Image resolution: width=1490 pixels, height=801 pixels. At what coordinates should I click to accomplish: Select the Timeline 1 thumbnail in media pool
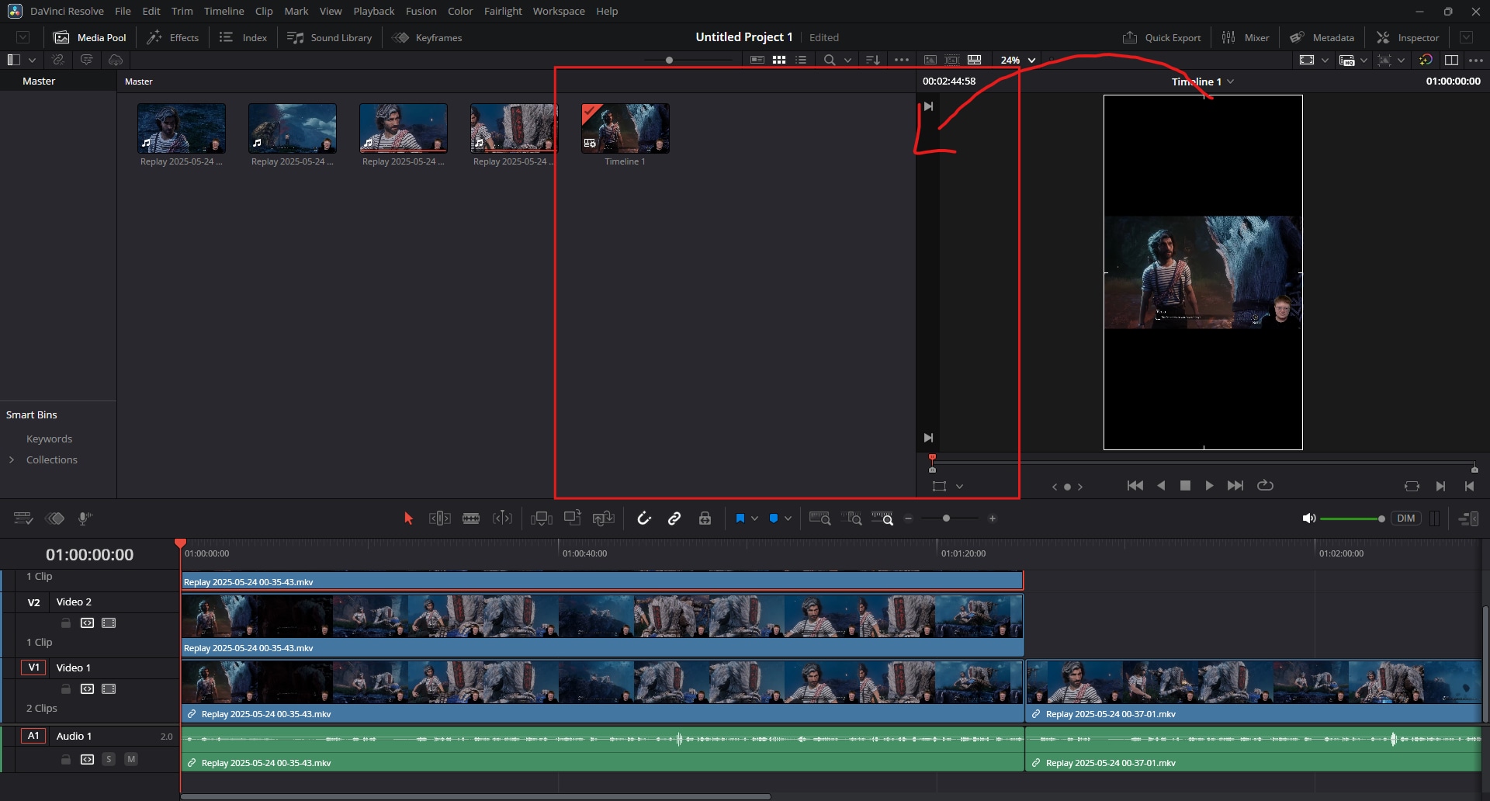click(625, 128)
